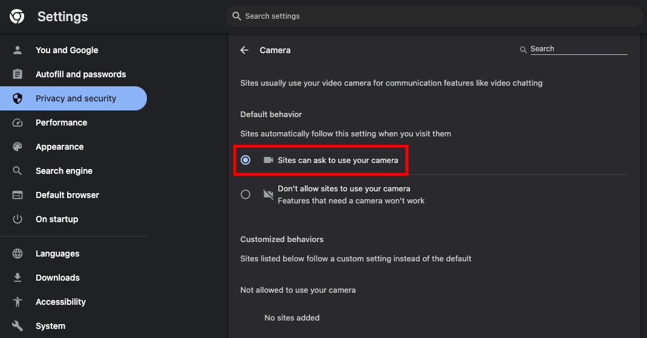Click the System wrench icon
Screen dimensions: 647x338
(18, 326)
